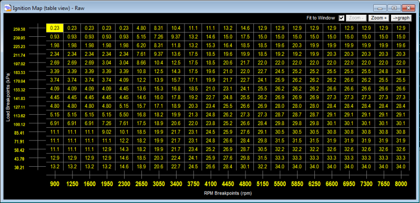Select 13.2 cell at 900 rpm, 30.21 kPa
420x203 pixels.
tap(55, 166)
